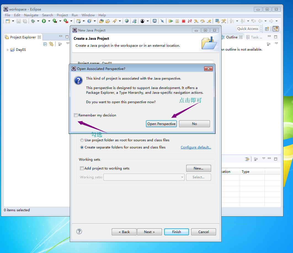
Task: Click the Next > button
Action: (149, 232)
